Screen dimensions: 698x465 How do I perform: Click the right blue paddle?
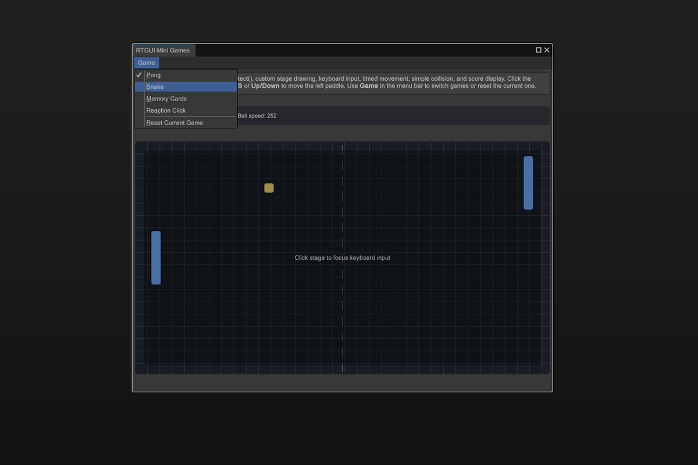tap(528, 183)
